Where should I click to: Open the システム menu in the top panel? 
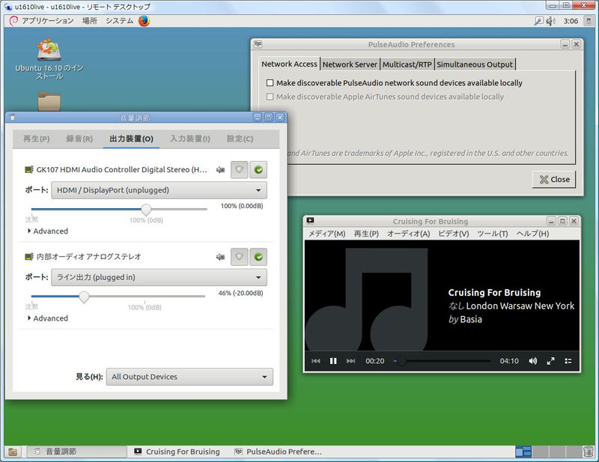coord(119,21)
